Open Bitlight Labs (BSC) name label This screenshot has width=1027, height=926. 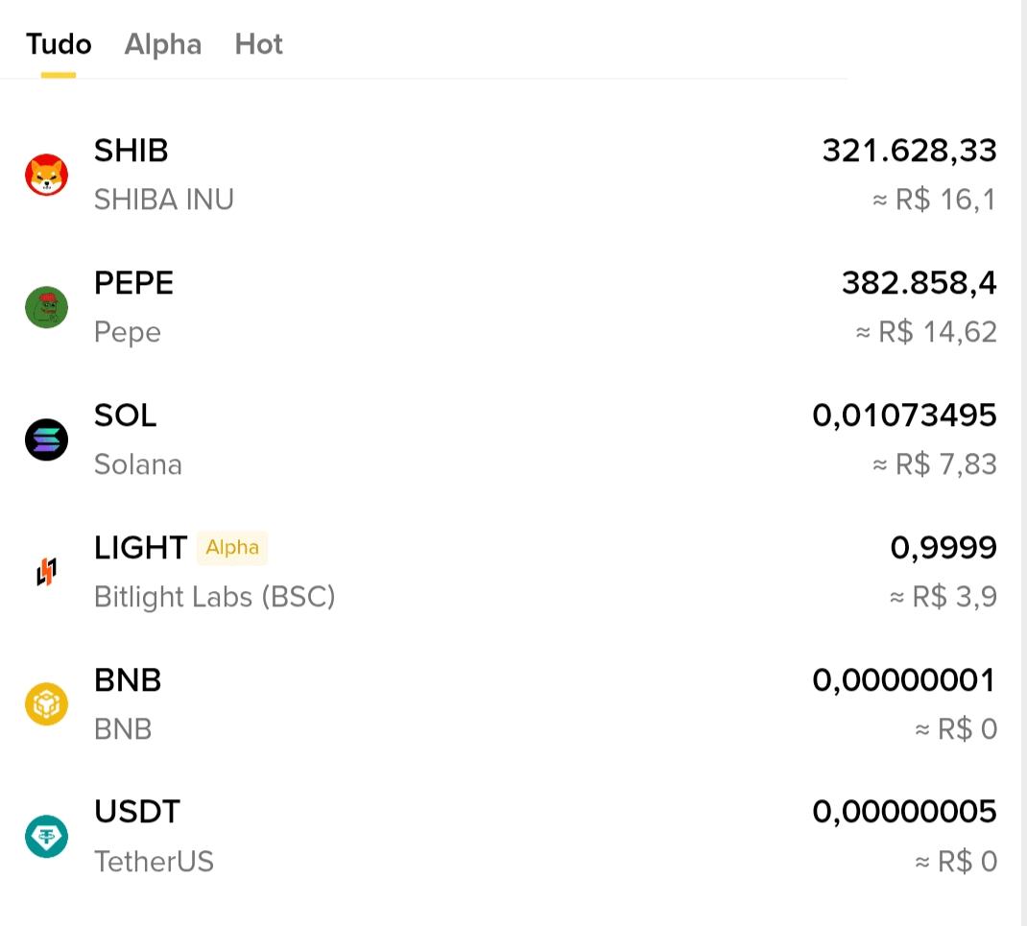[x=215, y=597]
